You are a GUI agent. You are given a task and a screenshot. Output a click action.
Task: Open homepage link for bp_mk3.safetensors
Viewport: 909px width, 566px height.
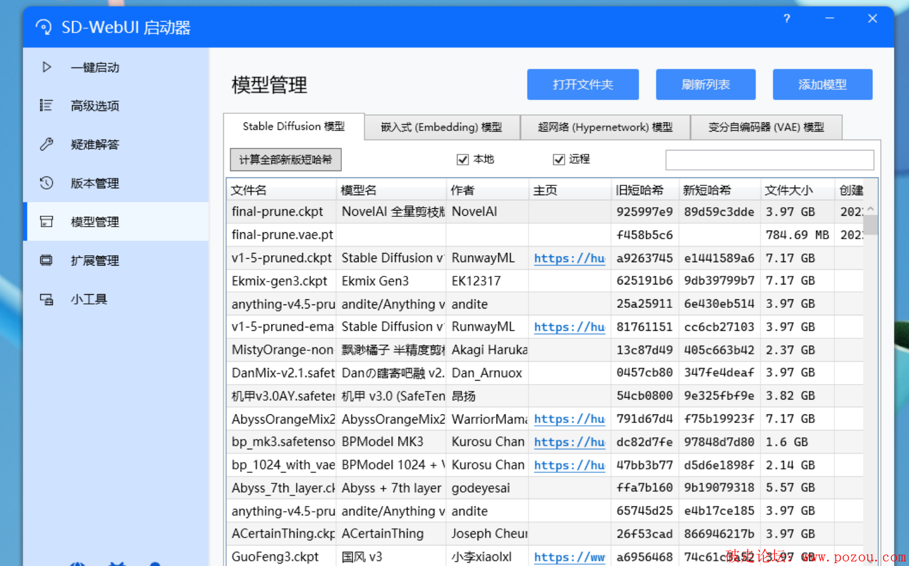point(569,442)
